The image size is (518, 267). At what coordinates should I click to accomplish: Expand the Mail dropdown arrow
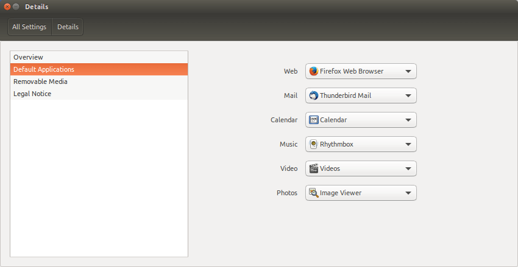click(x=408, y=95)
